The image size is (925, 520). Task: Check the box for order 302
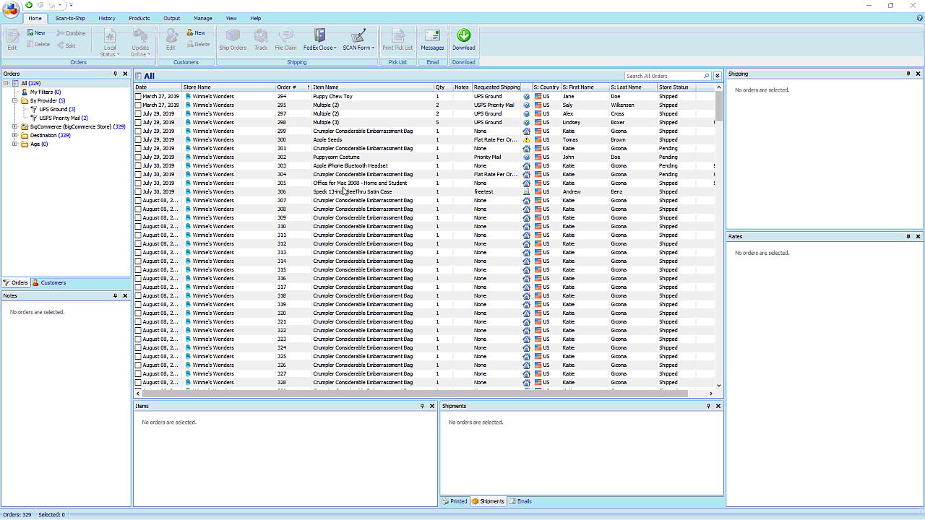coord(138,157)
